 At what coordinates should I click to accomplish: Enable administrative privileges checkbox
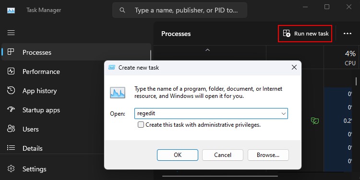(141, 125)
